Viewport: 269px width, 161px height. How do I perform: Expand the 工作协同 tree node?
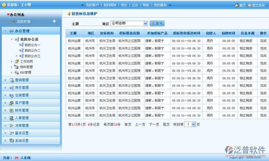[12, 62]
